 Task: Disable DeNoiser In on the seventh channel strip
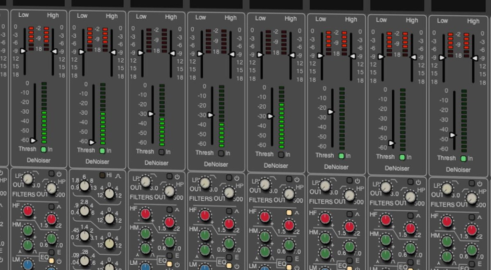coord(402,157)
